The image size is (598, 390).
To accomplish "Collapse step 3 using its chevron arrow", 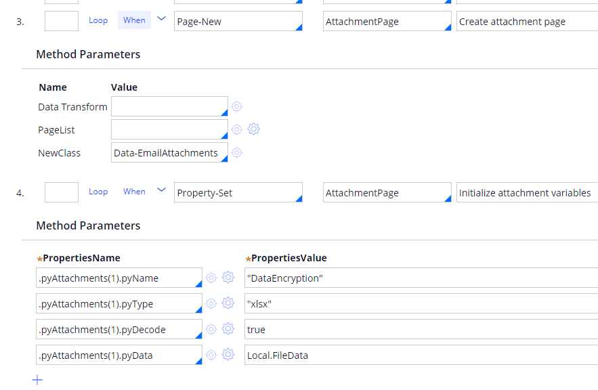I will pyautogui.click(x=161, y=19).
